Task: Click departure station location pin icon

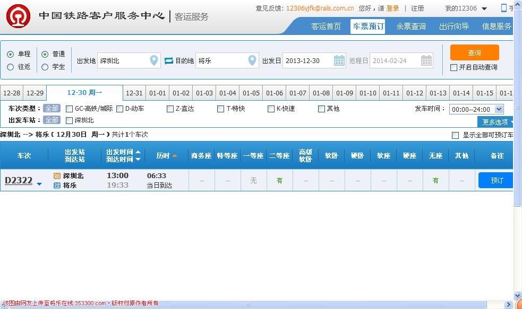Action: 154,60
